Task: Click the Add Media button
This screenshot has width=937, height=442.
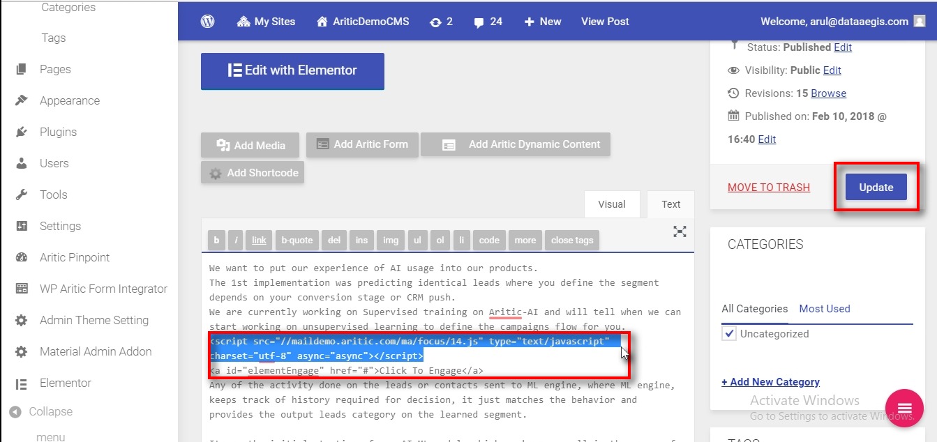Action: coord(250,145)
